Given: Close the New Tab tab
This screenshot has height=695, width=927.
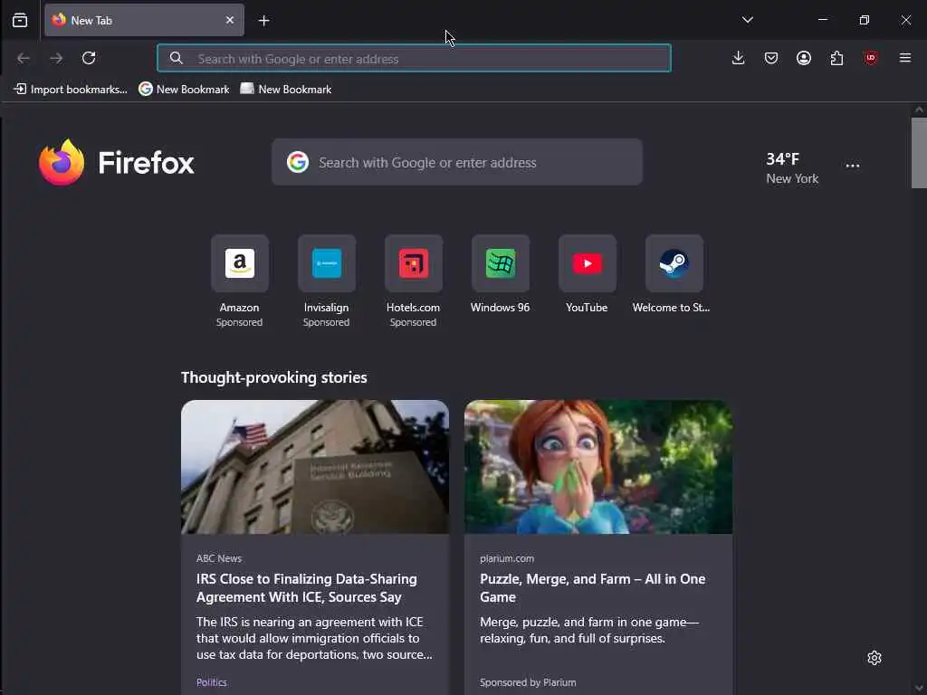Looking at the screenshot, I should coord(230,20).
